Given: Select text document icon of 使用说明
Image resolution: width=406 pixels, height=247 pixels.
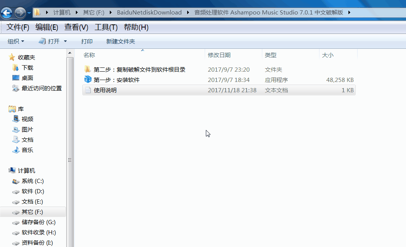Looking at the screenshot, I should (x=88, y=90).
